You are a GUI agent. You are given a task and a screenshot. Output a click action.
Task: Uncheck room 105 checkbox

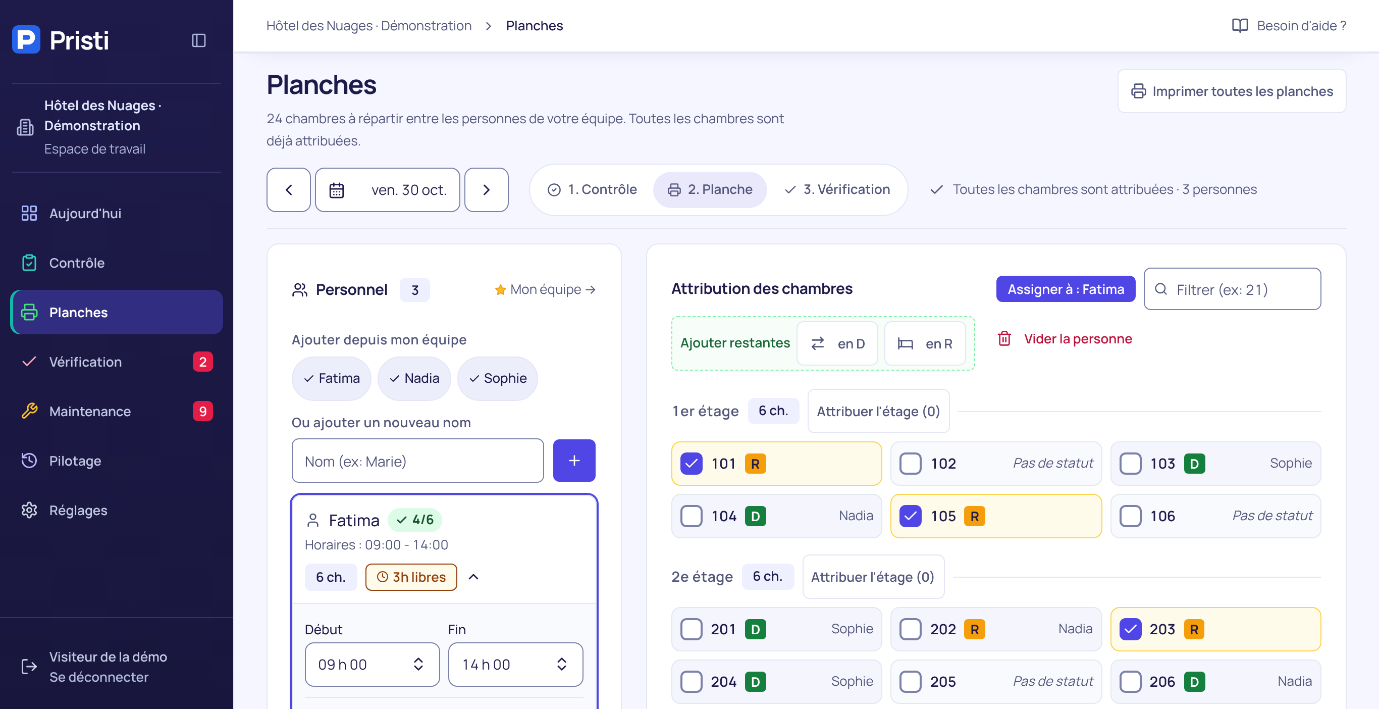point(910,516)
